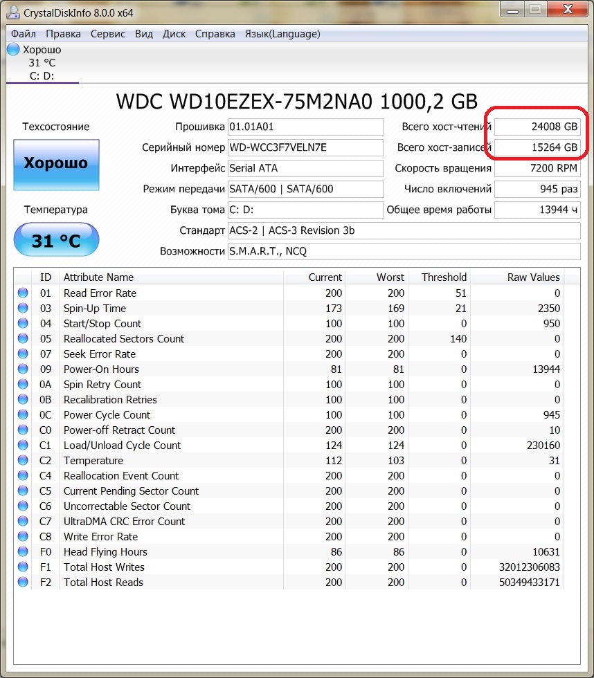Click status orb for Power Cycle Count
The image size is (594, 678).
[23, 414]
